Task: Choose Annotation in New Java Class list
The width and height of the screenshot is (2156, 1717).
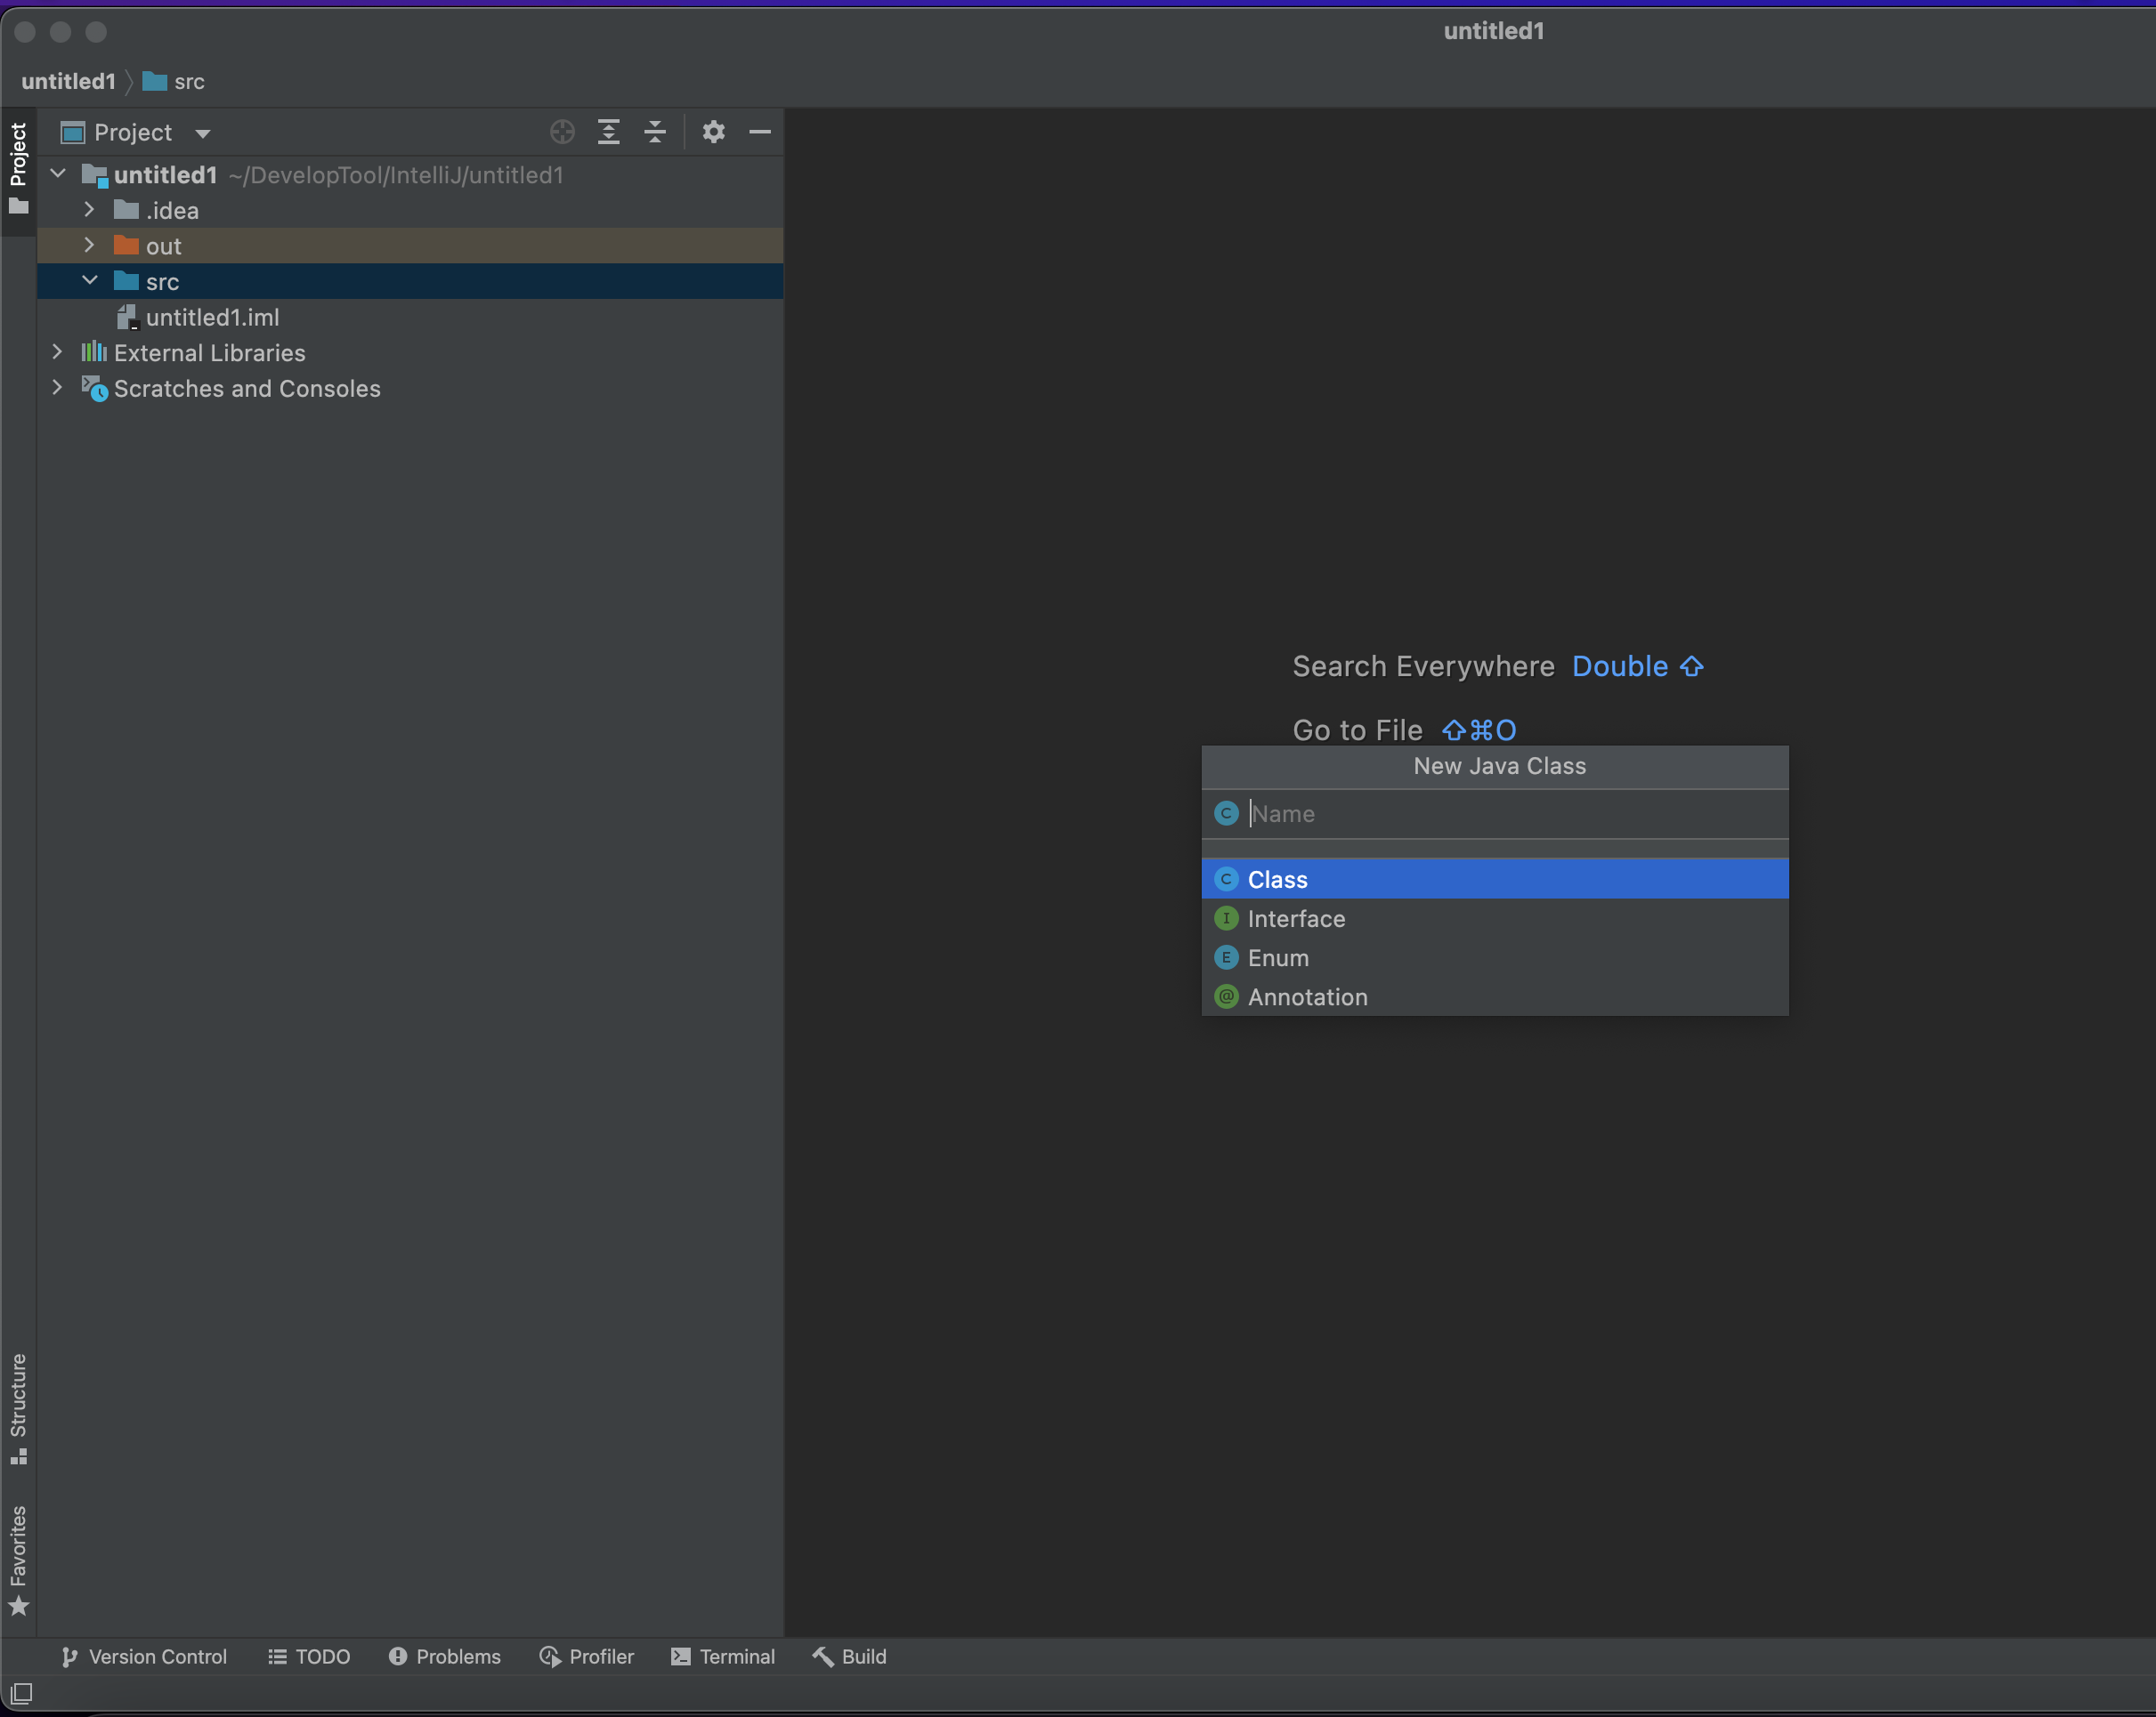Action: coord(1307,996)
